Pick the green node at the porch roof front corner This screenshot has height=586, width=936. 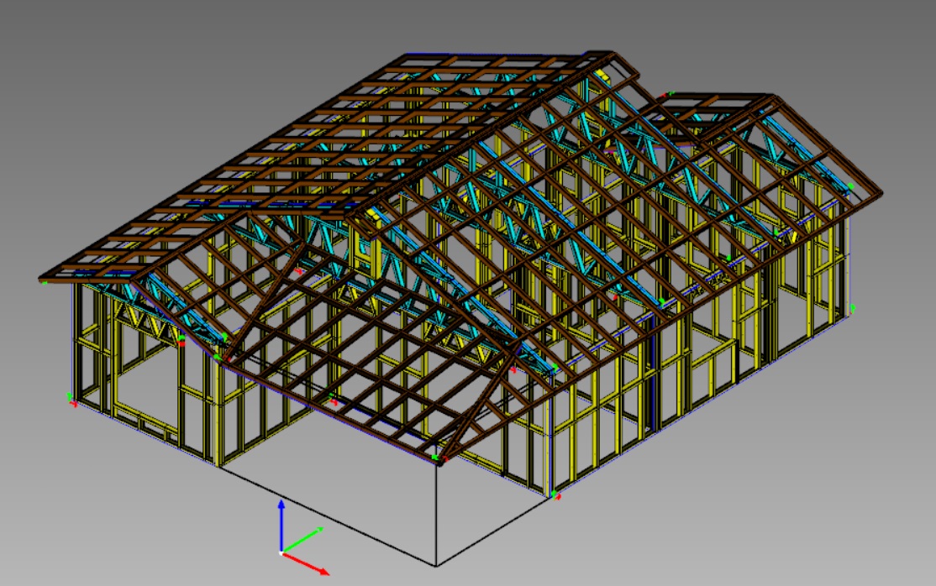pyautogui.click(x=437, y=456)
